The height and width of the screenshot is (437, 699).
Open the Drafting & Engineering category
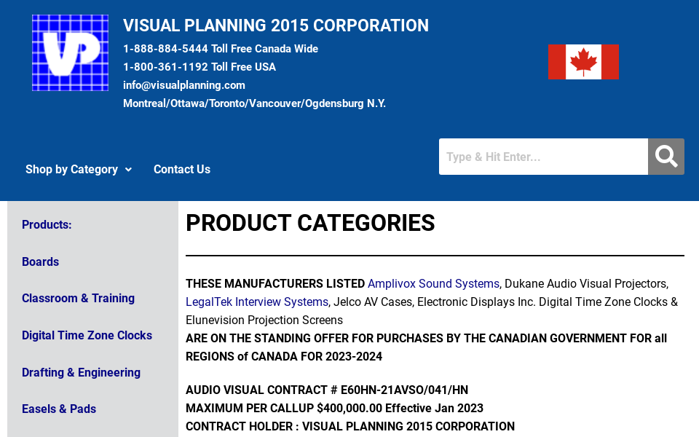(81, 372)
